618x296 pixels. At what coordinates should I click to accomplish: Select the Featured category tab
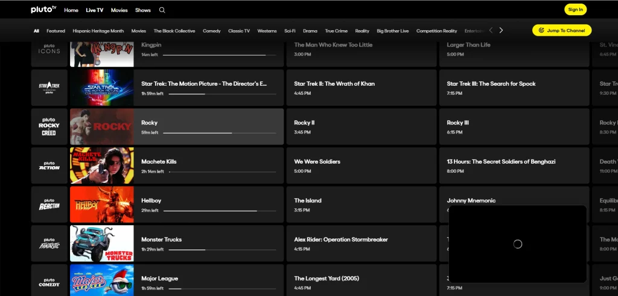[x=56, y=31]
